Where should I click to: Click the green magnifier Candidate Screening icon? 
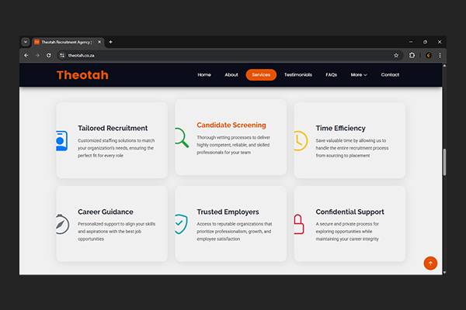[x=182, y=138]
